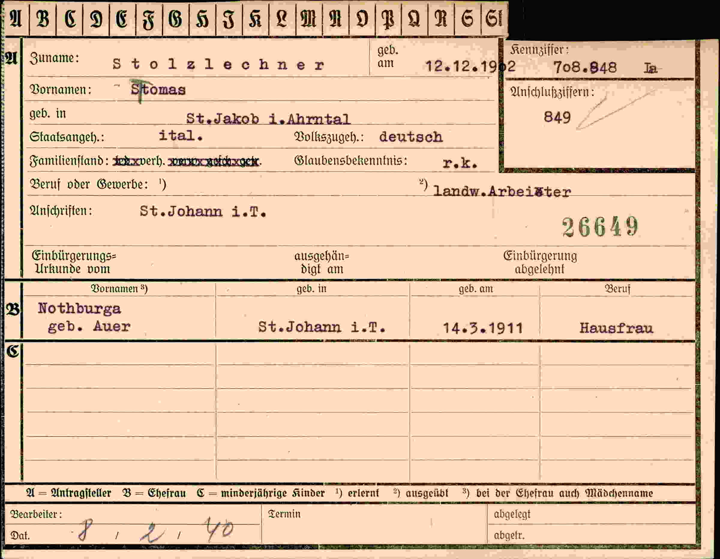Click the wife's birthplace St.Johann i.T.
Viewport: 720px width, 559px height.
pos(322,327)
